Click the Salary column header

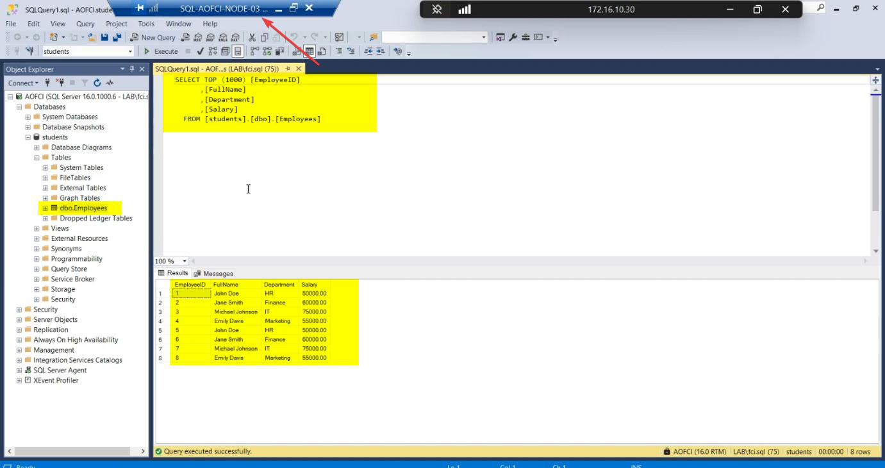310,284
